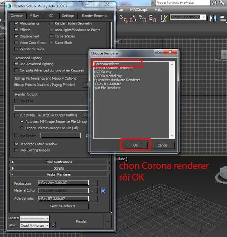Enable Video Color Check
Screen dimensions: 227x237
[x=17, y=43]
